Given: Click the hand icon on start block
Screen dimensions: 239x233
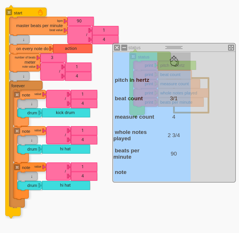Looking at the screenshot, I should pyautogui.click(x=40, y=12).
